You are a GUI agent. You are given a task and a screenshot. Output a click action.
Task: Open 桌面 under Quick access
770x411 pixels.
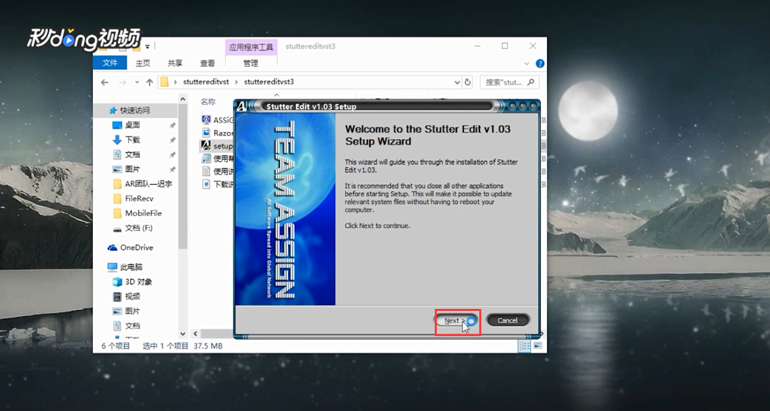coord(133,125)
